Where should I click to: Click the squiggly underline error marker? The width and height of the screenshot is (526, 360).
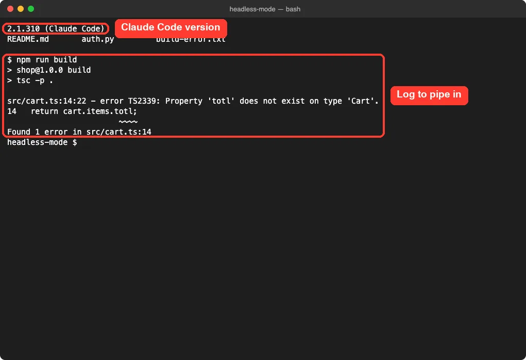(128, 122)
